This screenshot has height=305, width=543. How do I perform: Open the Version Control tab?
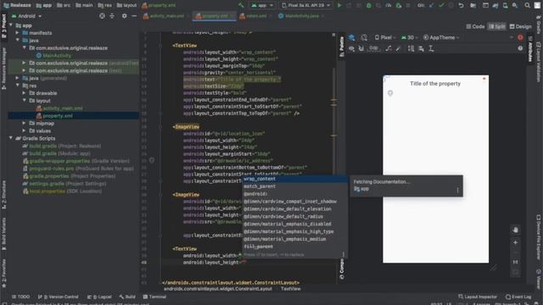[x=59, y=297]
